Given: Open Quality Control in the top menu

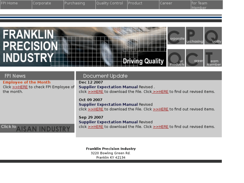Looking at the screenshot, I should click(111, 5).
